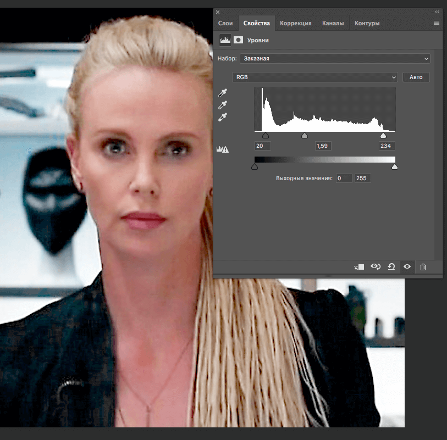
Task: Switch to the Каналы tab
Action: pos(333,23)
